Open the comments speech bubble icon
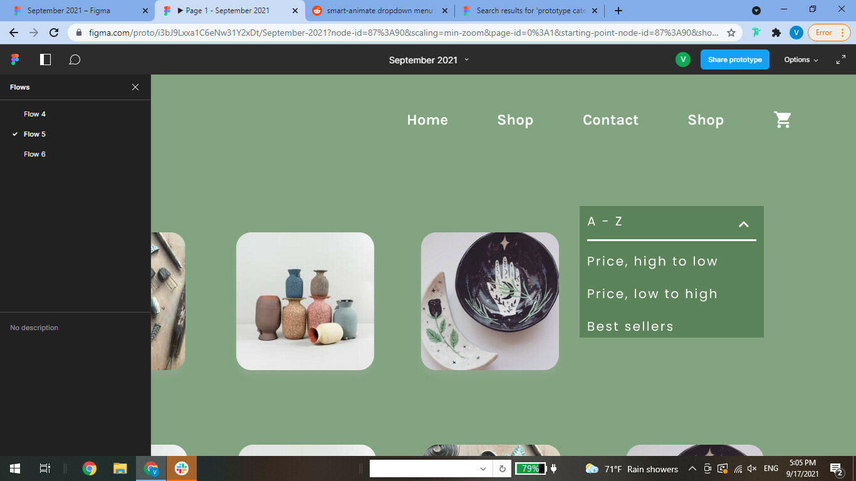The image size is (856, 481). pos(75,59)
